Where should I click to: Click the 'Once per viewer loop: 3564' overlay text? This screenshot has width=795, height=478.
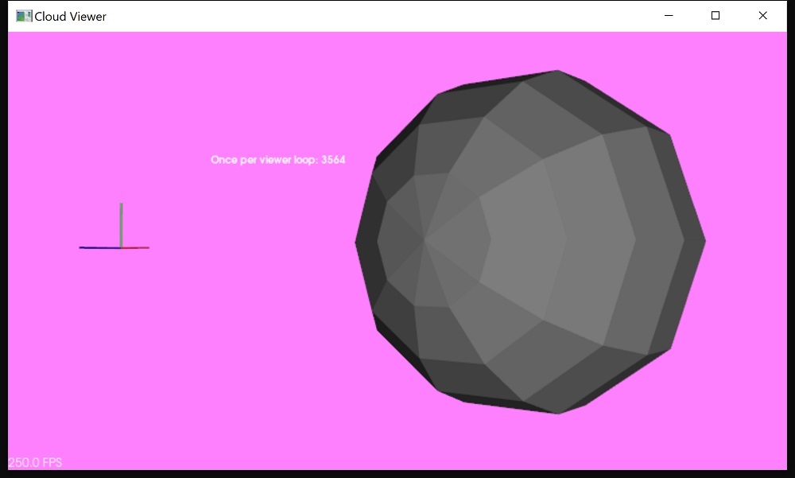coord(277,160)
